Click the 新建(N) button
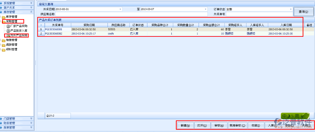Viewport: 315px width, 132px height. coord(185,125)
